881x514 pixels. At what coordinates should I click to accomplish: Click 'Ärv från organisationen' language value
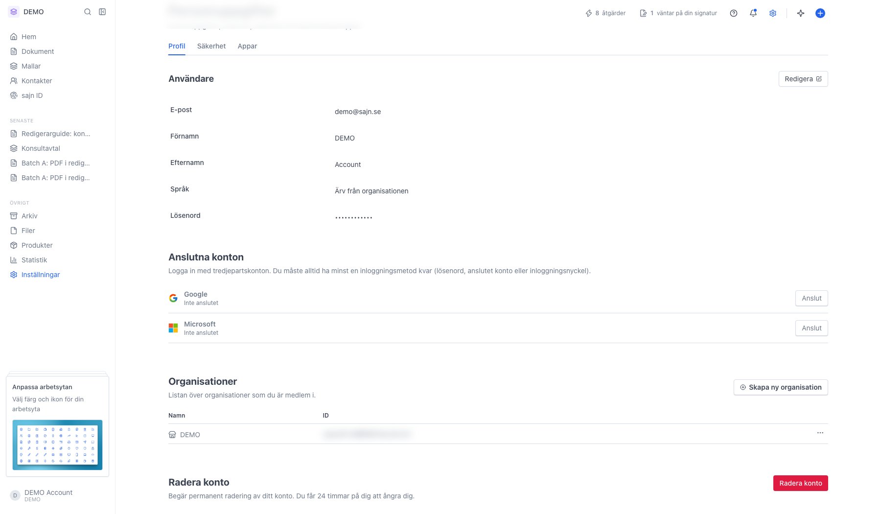click(x=371, y=191)
